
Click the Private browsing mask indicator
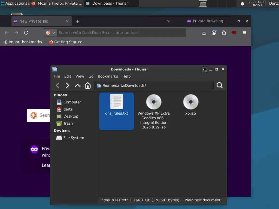[x=205, y=21]
